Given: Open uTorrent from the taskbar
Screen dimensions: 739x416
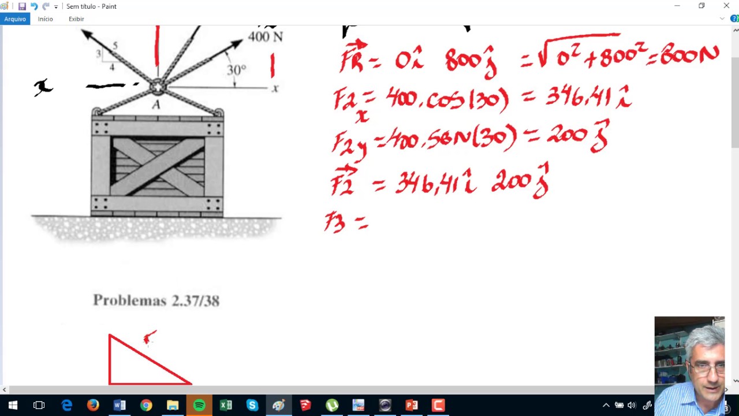Looking at the screenshot, I should click(332, 405).
